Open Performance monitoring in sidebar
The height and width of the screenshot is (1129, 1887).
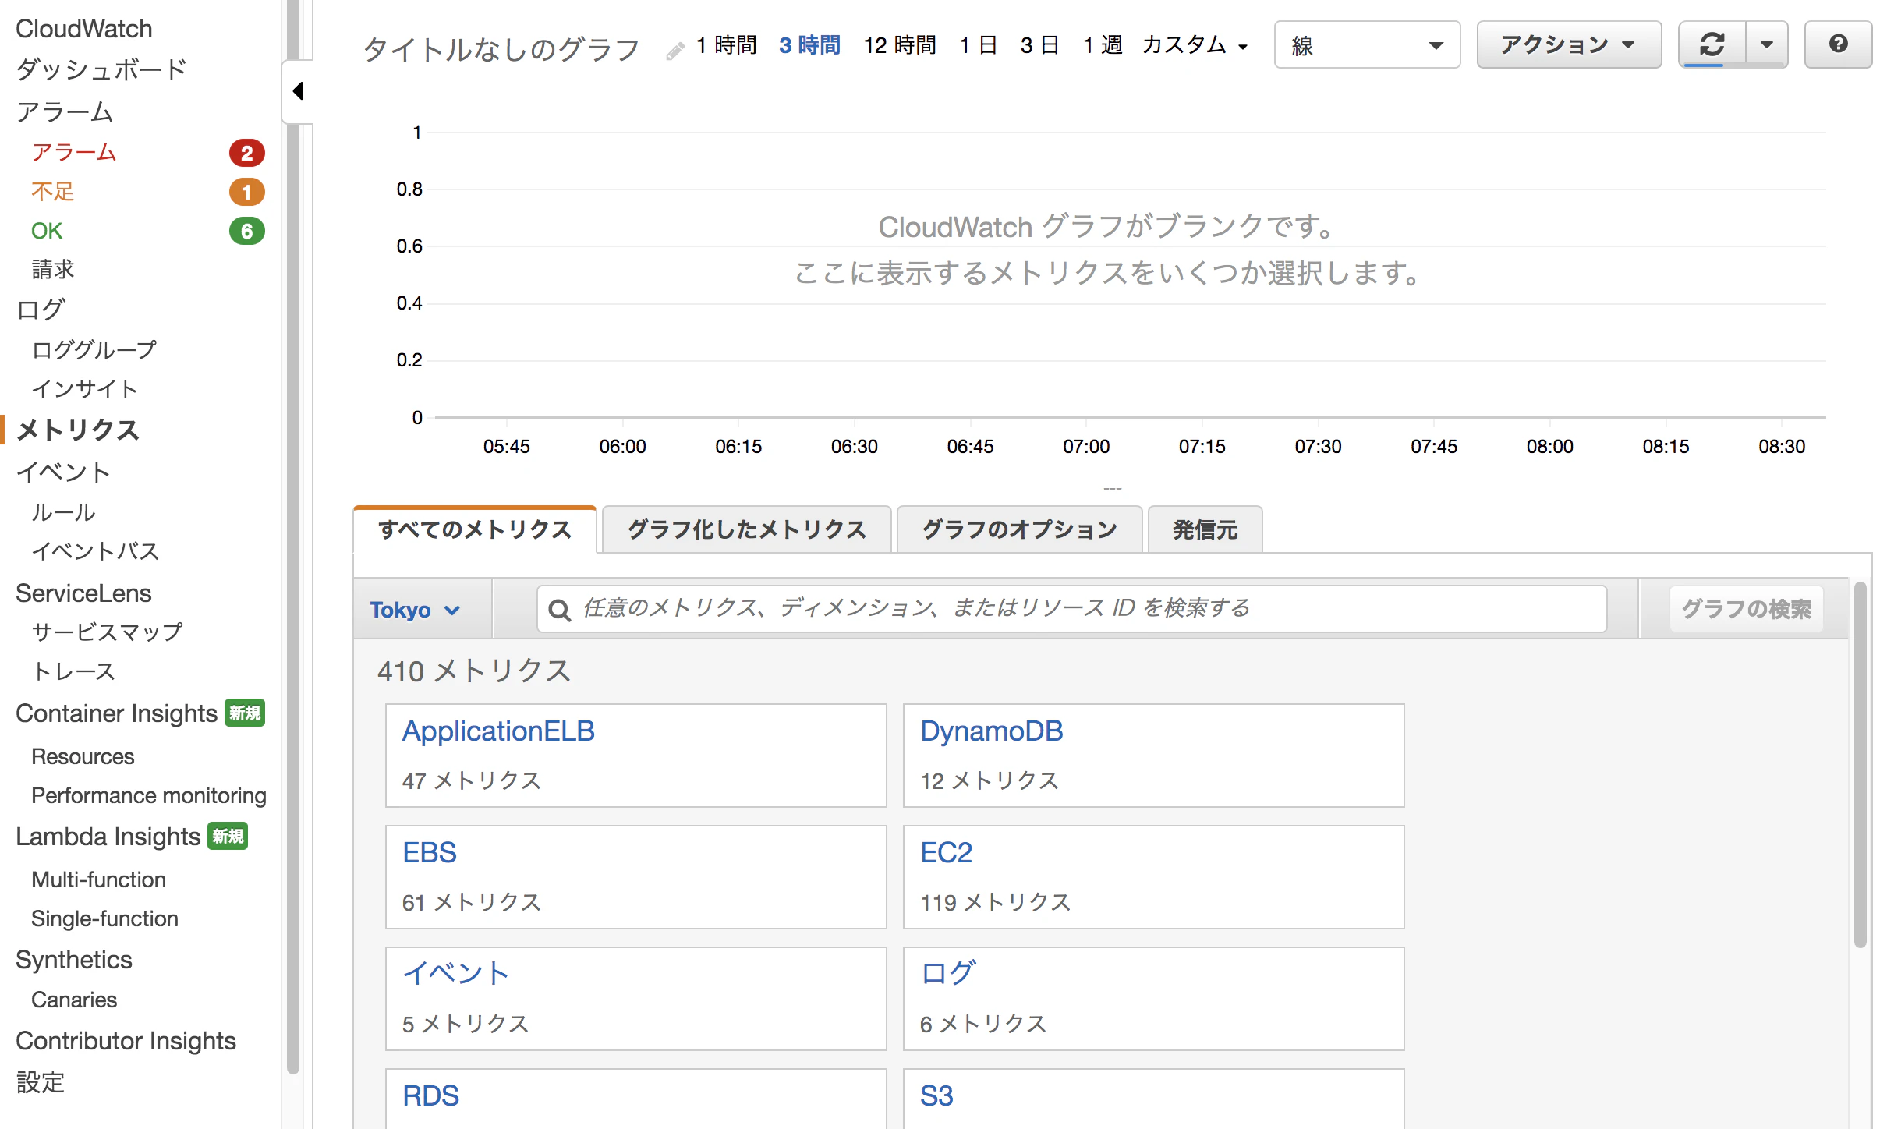[149, 795]
